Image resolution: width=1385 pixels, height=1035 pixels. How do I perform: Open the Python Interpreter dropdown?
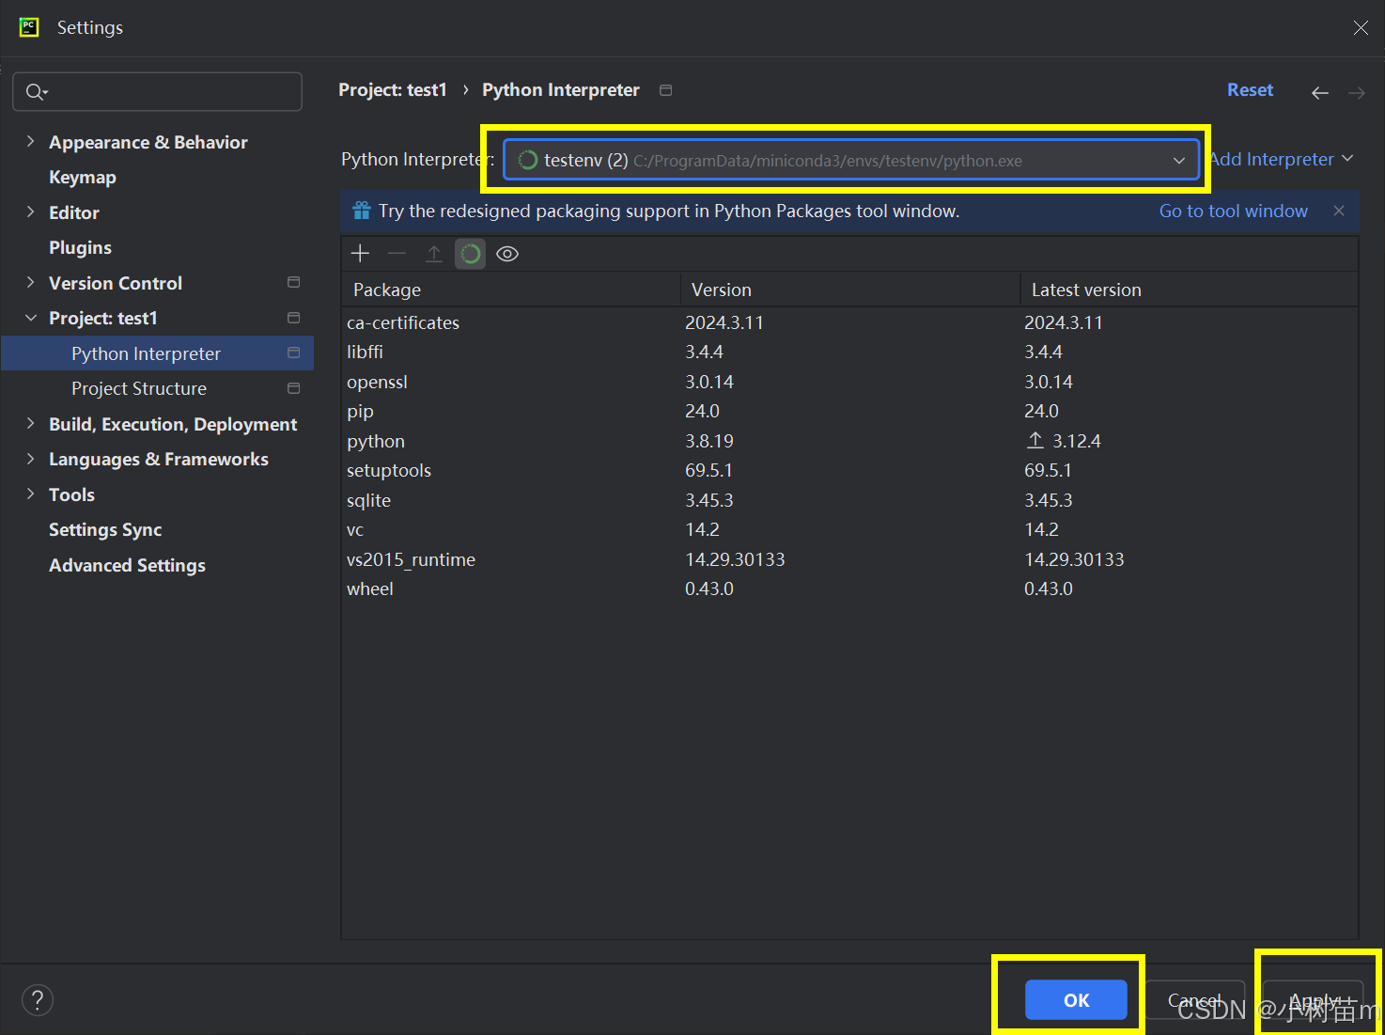coord(851,160)
